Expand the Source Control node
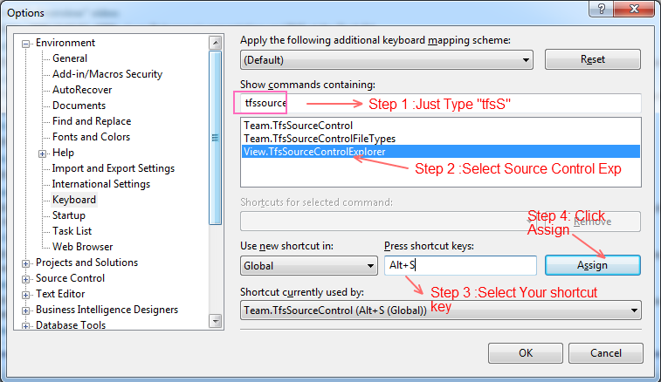Image resolution: width=661 pixels, height=382 pixels. 26,278
